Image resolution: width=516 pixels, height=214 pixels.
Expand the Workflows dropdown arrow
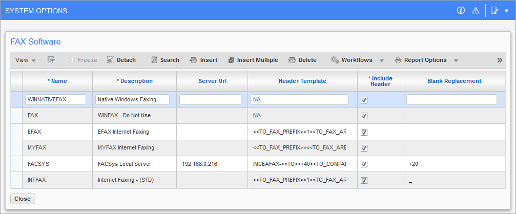(382, 60)
